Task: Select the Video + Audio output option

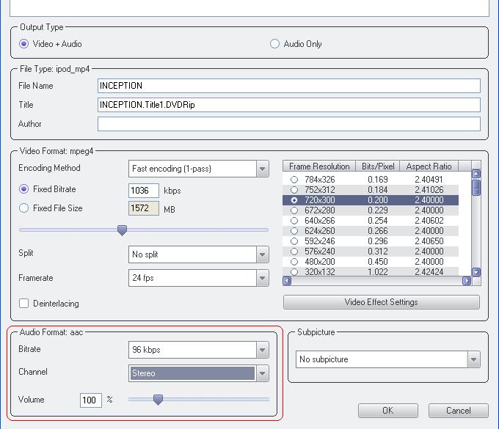Action: [x=24, y=44]
